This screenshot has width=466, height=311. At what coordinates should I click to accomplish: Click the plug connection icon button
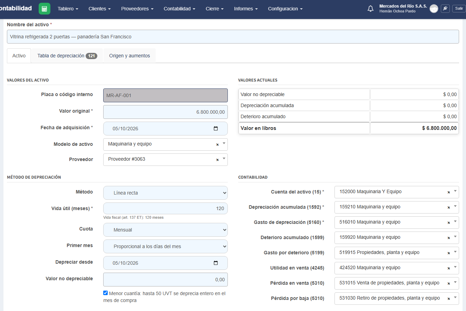(445, 9)
